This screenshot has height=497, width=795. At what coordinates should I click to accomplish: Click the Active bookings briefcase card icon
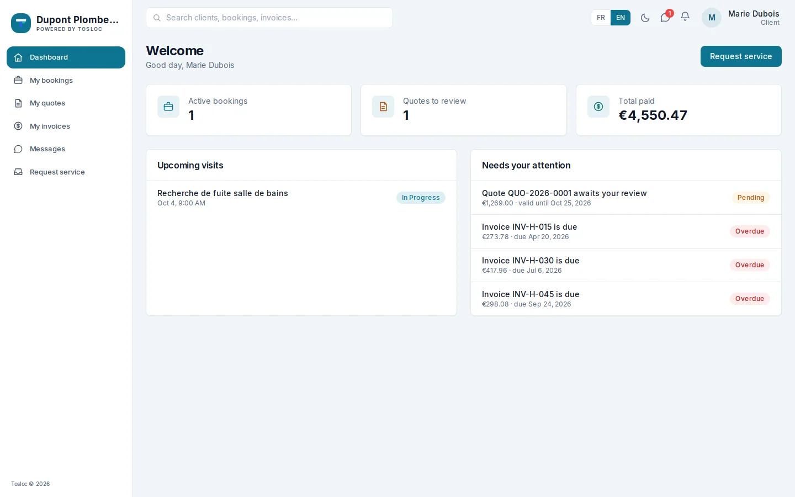tap(168, 107)
